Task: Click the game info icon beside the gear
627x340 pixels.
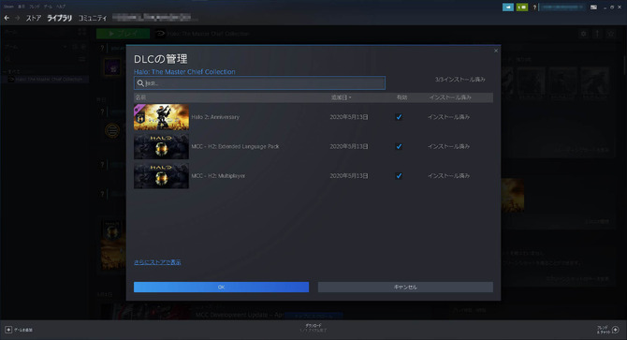Action: point(597,34)
